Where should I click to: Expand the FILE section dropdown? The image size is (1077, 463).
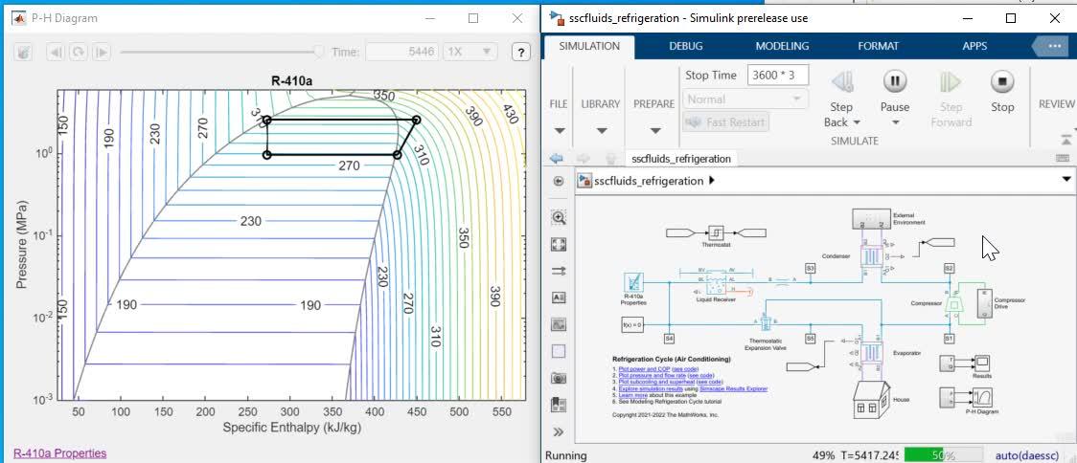pyautogui.click(x=560, y=130)
